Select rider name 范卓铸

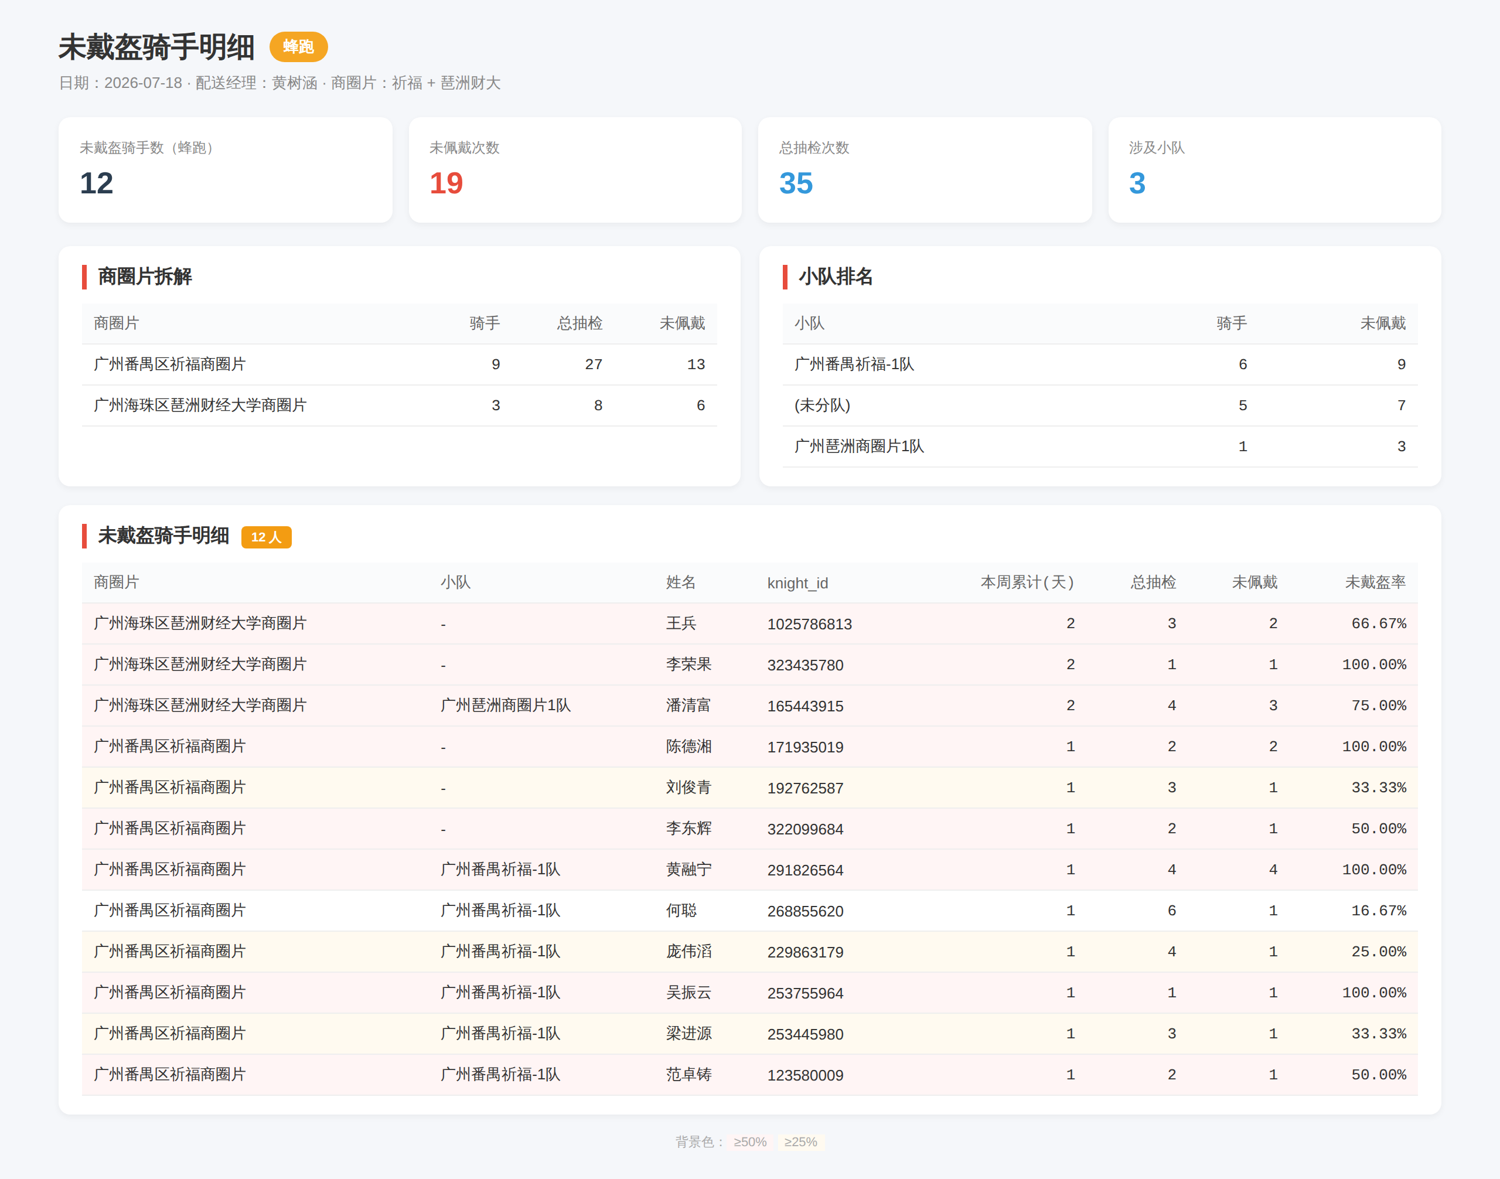click(688, 1075)
